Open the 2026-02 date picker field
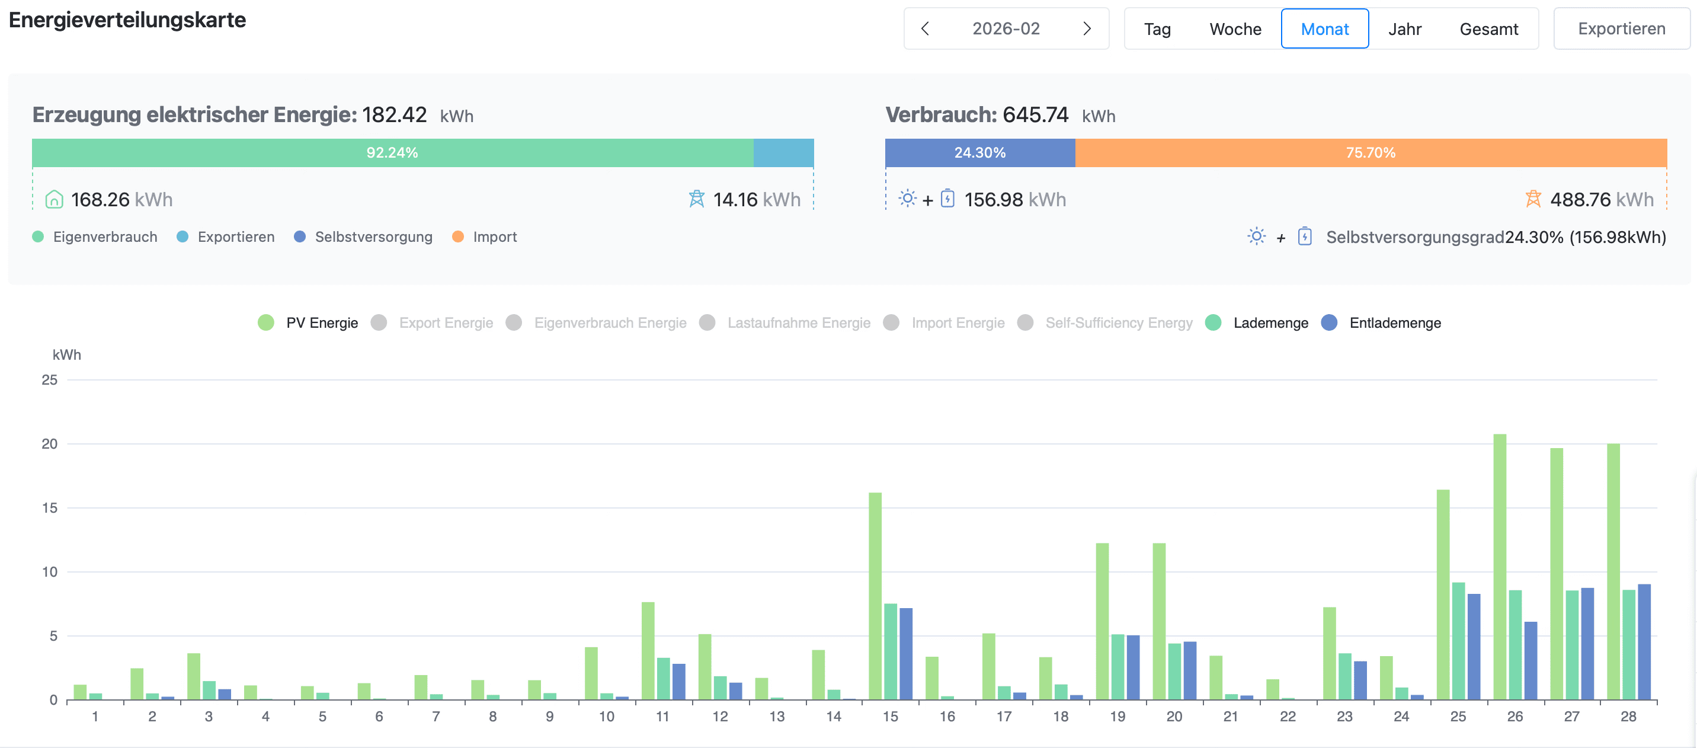The image size is (1697, 748). [1006, 29]
